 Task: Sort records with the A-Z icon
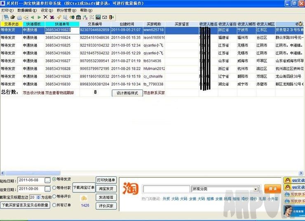pos(85,17)
